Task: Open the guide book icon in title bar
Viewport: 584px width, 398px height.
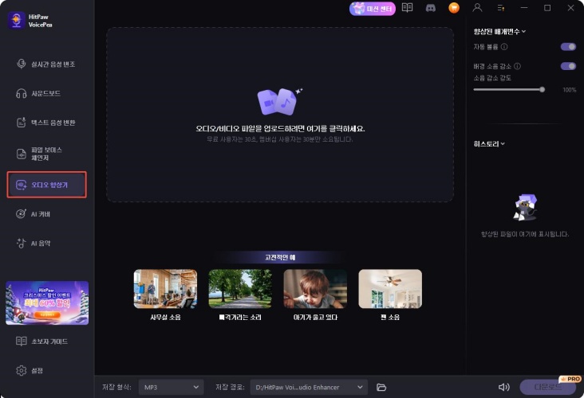Action: click(x=407, y=8)
